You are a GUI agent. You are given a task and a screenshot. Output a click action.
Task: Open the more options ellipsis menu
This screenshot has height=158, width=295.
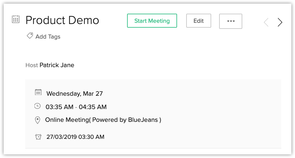(x=231, y=21)
